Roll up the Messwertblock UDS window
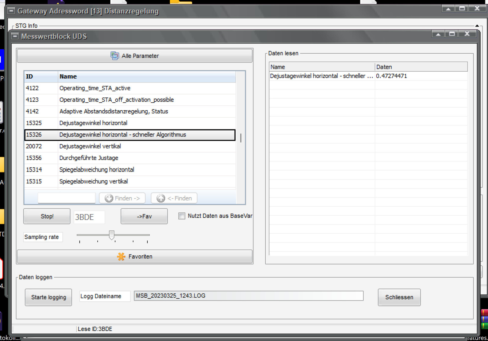488x341 pixels. tap(438, 34)
